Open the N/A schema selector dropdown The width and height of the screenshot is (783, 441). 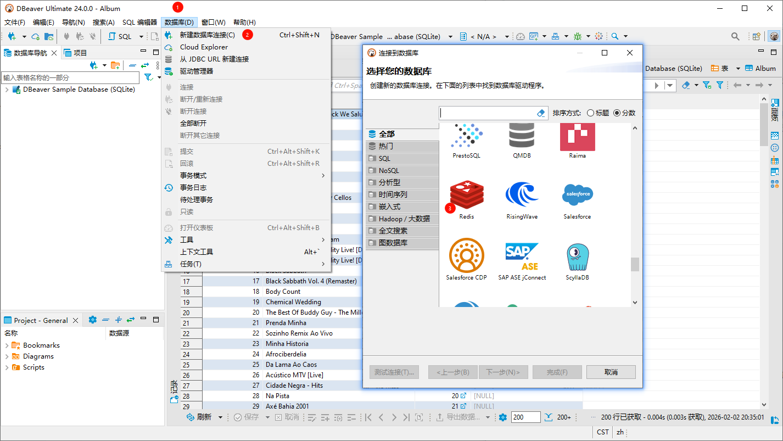(507, 37)
